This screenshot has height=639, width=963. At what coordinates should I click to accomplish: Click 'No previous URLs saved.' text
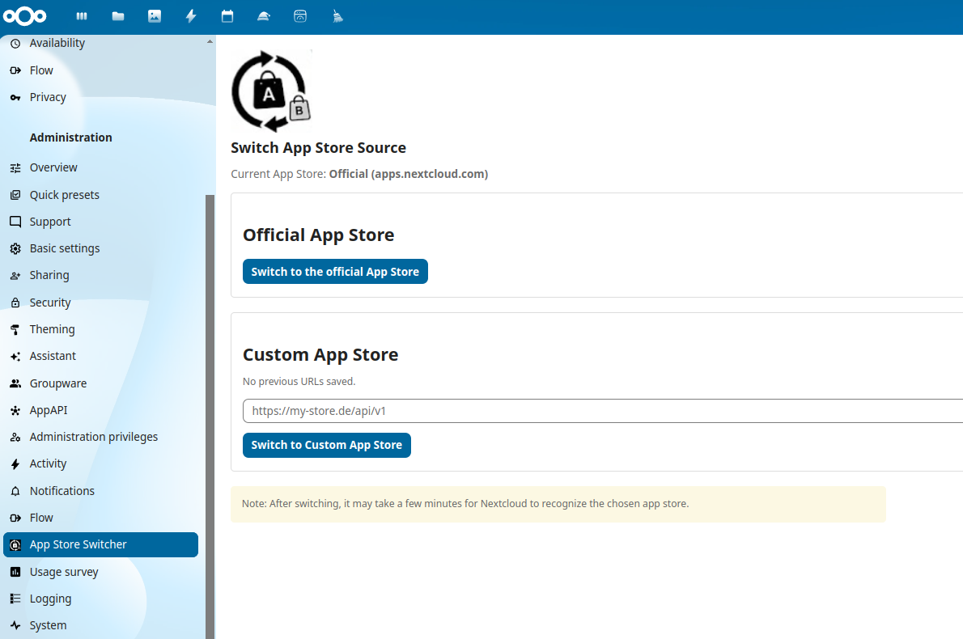299,381
